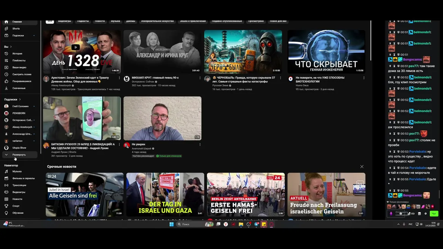
Task: Open emoji picker in chat input
Action: click(401, 214)
